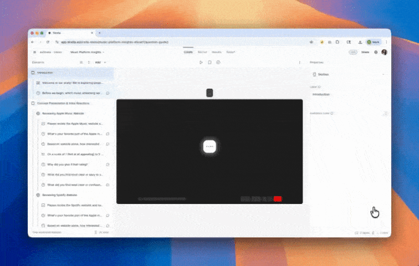Reload the page with the refresh icon
Image resolution: width=419 pixels, height=266 pixels.
(48, 42)
